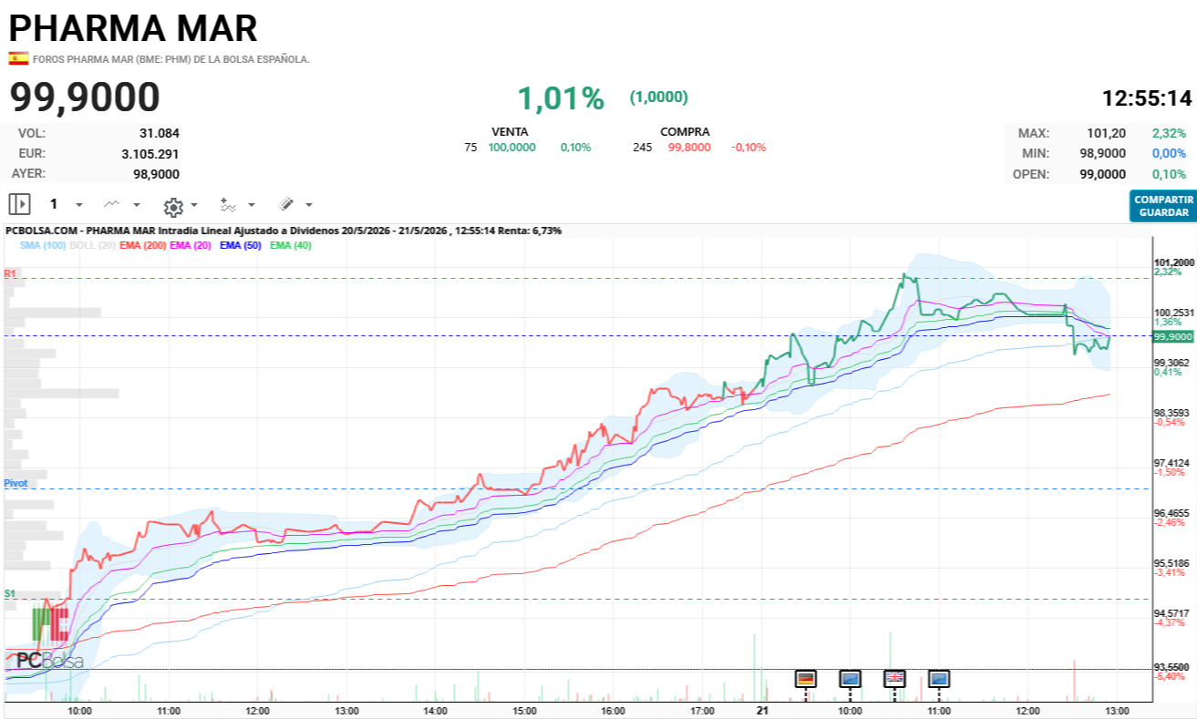
Task: Click the OPEN value 99,0000
Action: point(1102,174)
